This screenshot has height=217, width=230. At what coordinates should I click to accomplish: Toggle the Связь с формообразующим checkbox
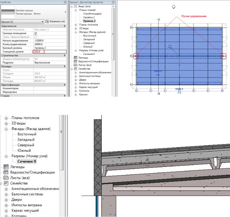35,37
